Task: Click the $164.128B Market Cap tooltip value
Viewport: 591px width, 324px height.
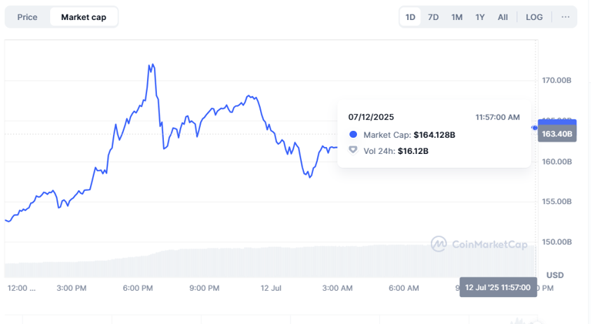Action: pyautogui.click(x=434, y=135)
